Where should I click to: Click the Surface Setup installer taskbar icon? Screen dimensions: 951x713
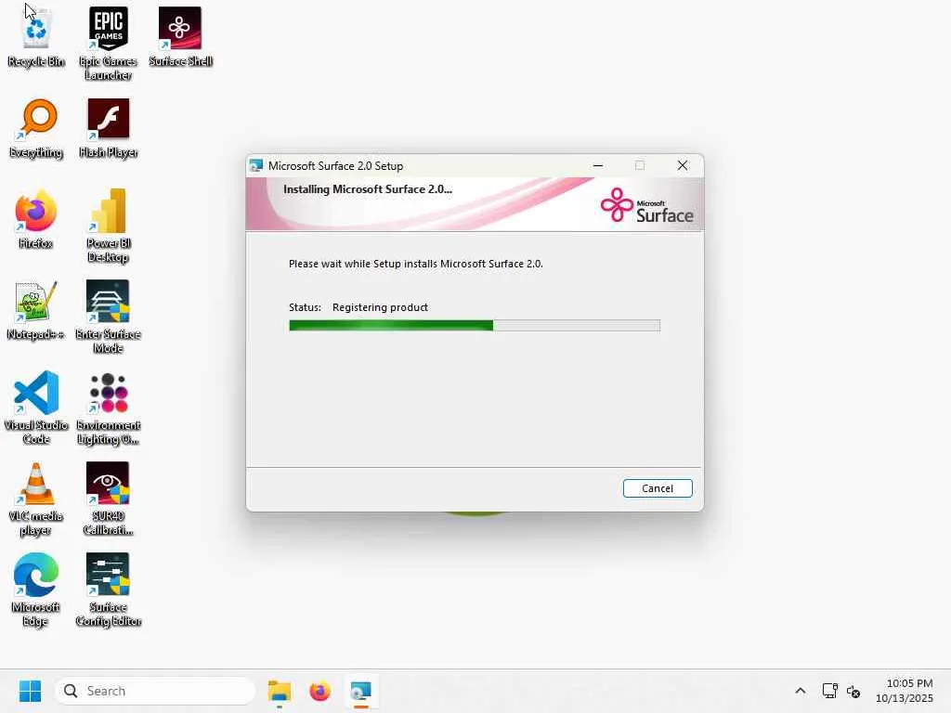(361, 691)
